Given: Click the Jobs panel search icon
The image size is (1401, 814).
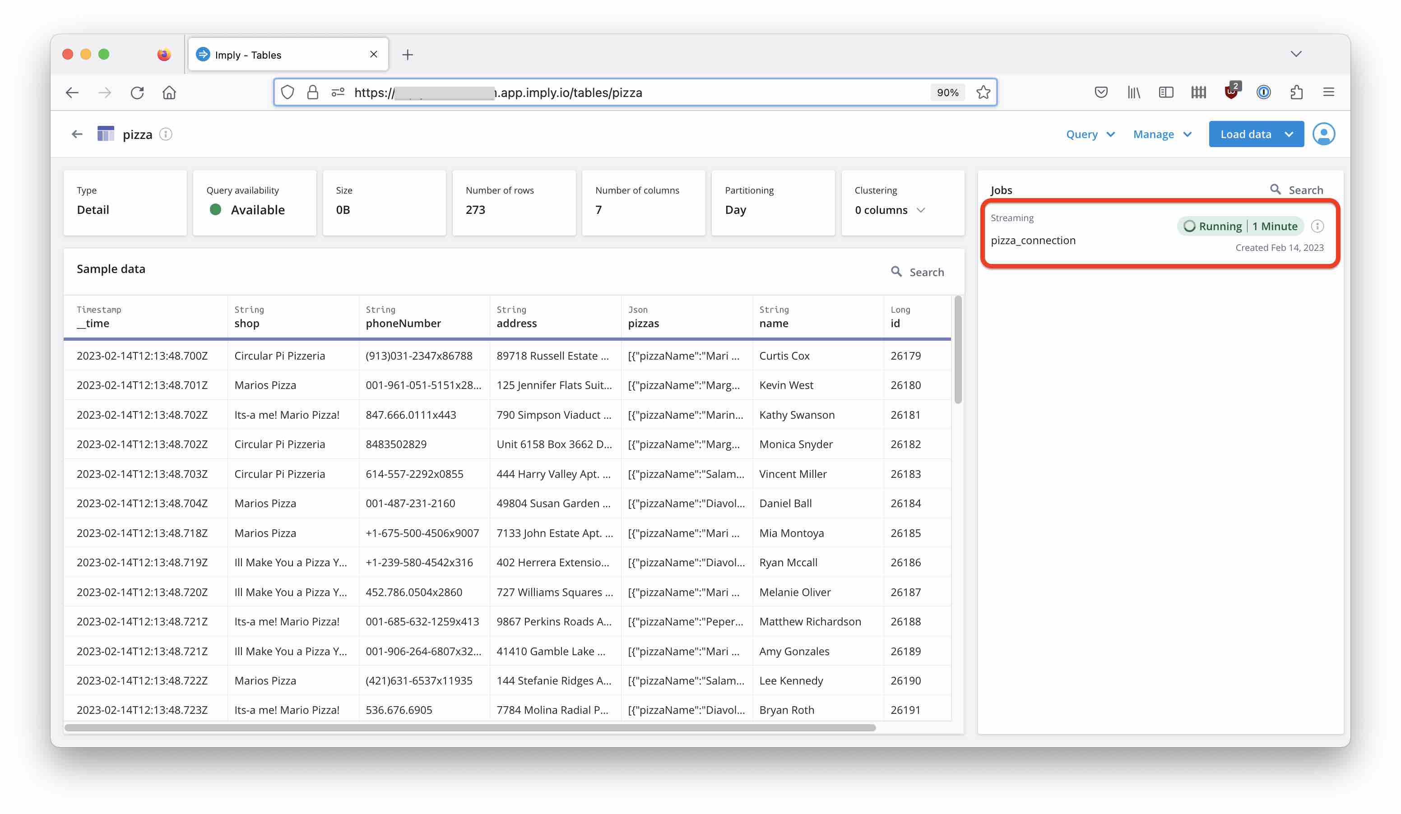Looking at the screenshot, I should point(1276,190).
